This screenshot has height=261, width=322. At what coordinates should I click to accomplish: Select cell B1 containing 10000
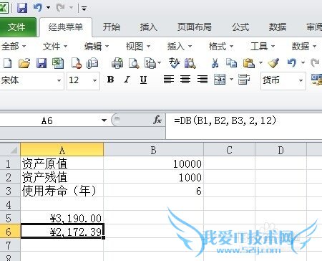tap(153, 163)
